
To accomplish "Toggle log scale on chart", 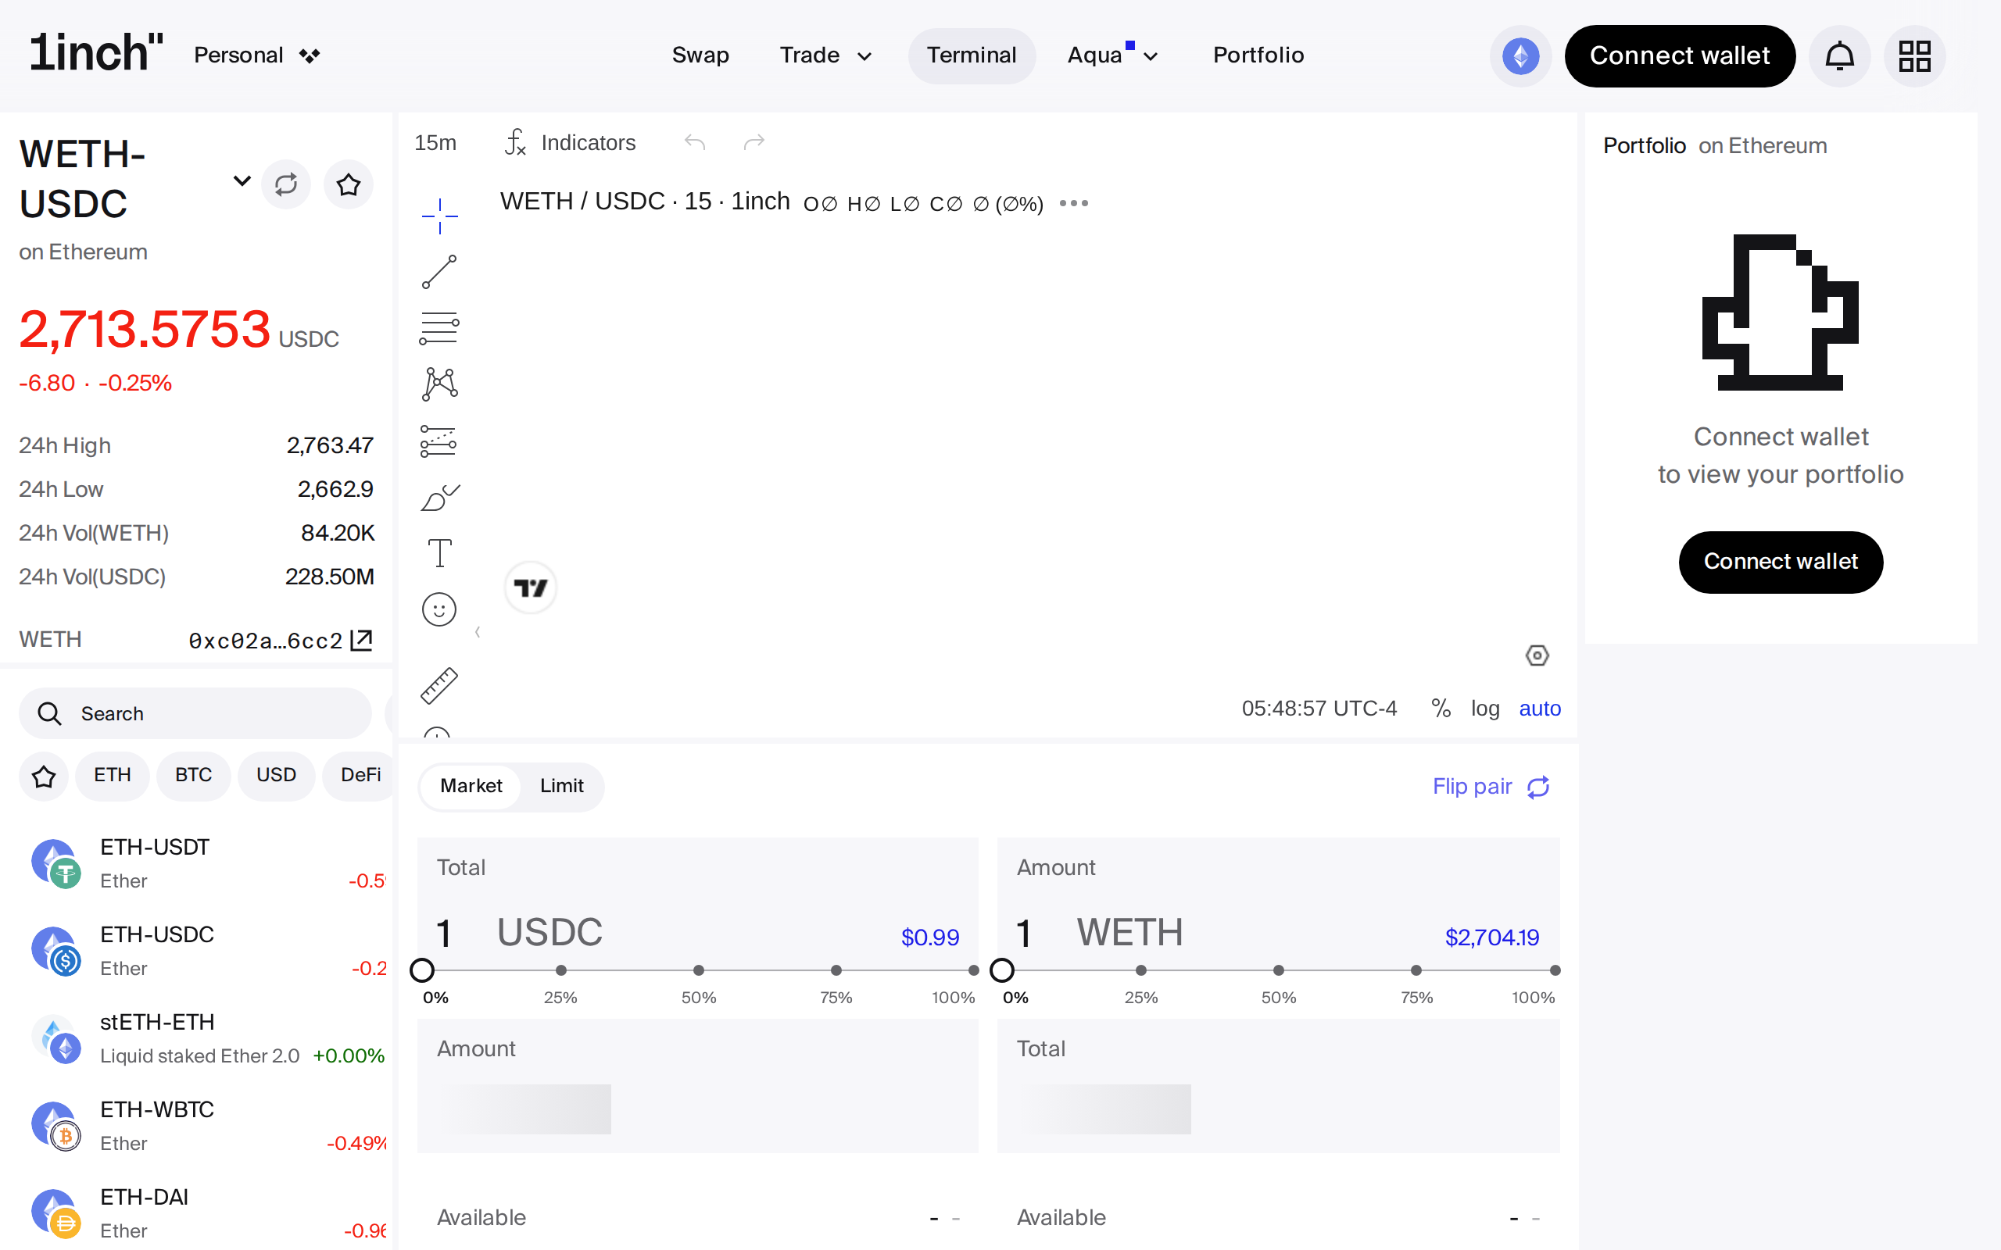I will [1485, 709].
